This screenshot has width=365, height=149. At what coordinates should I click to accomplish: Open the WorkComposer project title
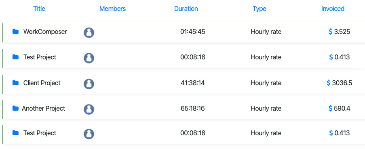(x=45, y=31)
